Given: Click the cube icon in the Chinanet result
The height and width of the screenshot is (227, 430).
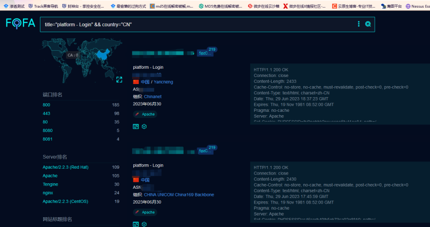Looking at the screenshot, I should [144, 127].
